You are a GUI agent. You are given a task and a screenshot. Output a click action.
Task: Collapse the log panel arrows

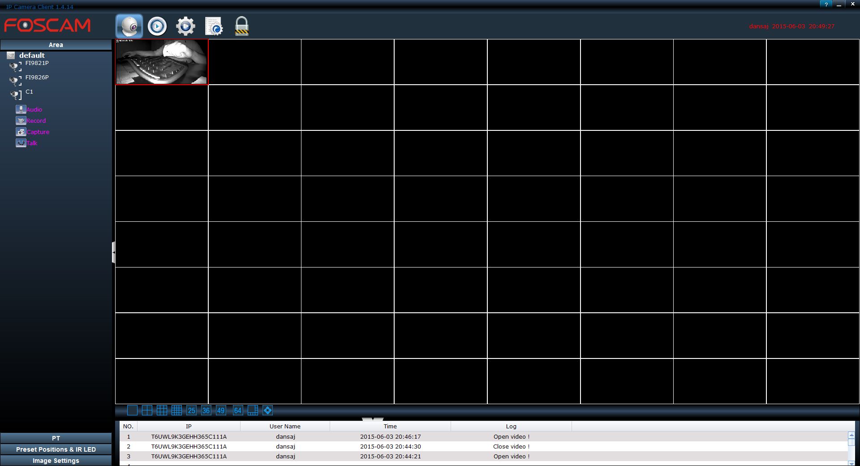pyautogui.click(x=373, y=419)
